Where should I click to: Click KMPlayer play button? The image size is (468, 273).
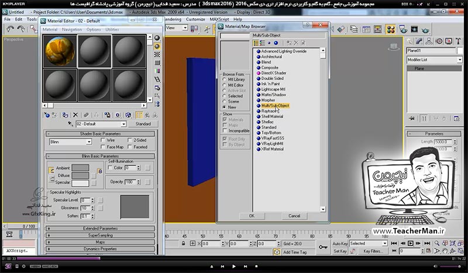tap(234, 266)
